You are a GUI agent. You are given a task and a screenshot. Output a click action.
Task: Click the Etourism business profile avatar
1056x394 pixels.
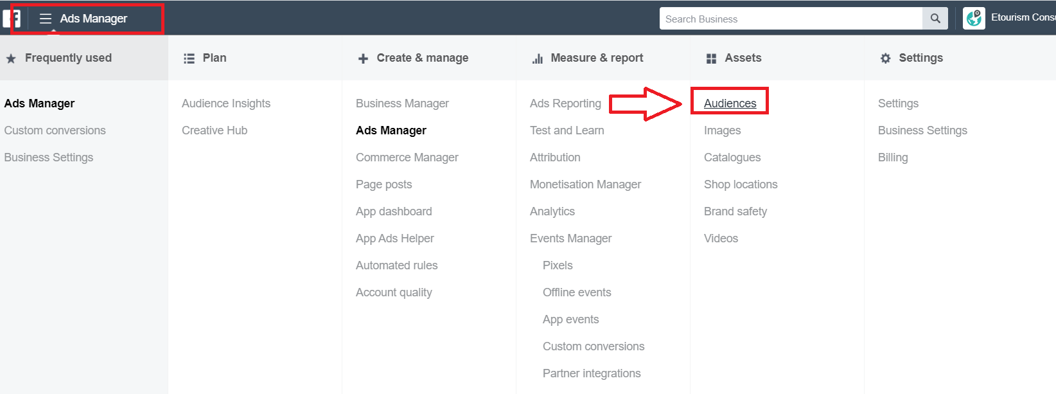tap(974, 18)
